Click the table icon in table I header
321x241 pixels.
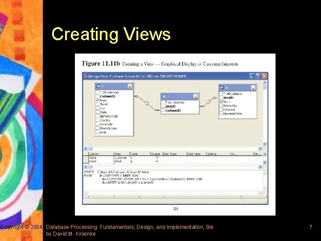(x=164, y=96)
